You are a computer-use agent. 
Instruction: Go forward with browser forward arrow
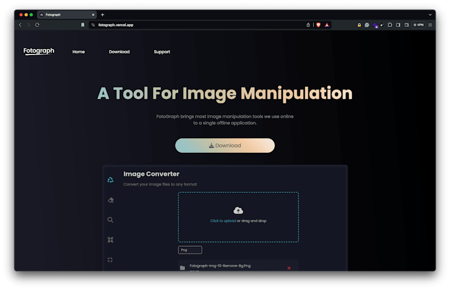pos(29,25)
